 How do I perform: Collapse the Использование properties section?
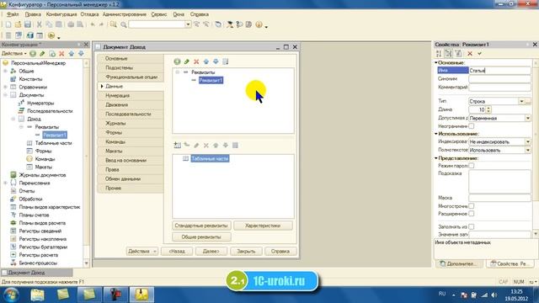[x=436, y=134]
